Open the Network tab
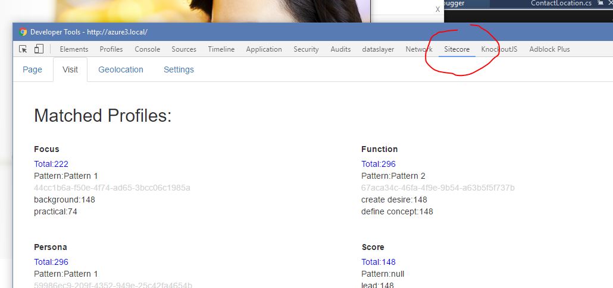This screenshot has height=288, width=613. pos(419,49)
